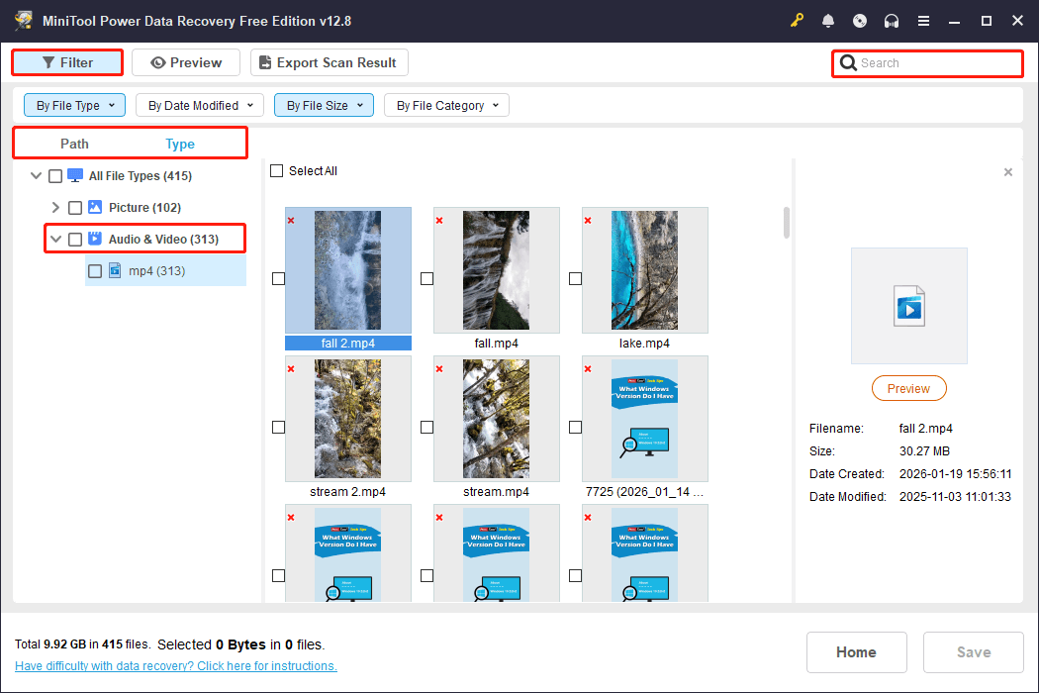Image resolution: width=1039 pixels, height=693 pixels.
Task: Click the license key icon
Action: coord(797,20)
